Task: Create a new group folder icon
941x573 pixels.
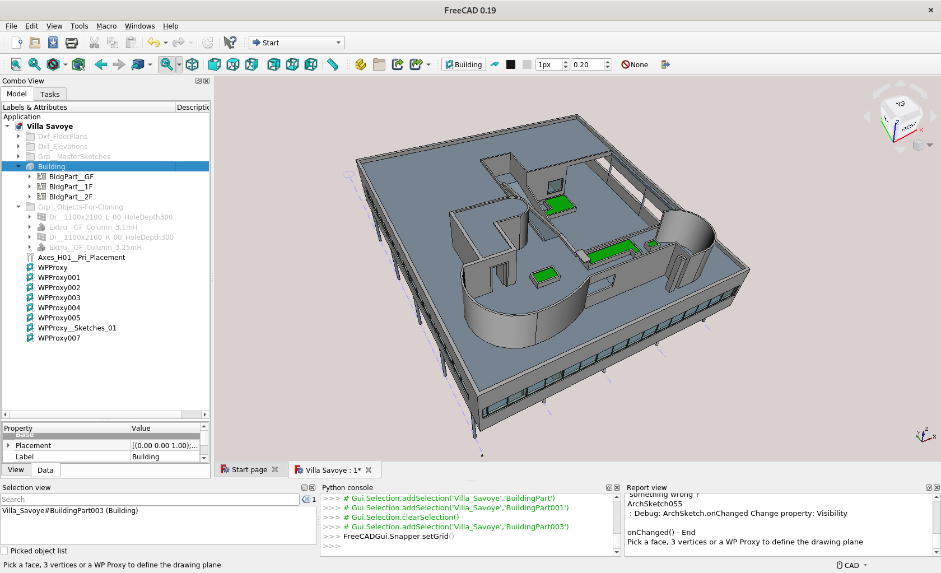Action: tap(379, 64)
